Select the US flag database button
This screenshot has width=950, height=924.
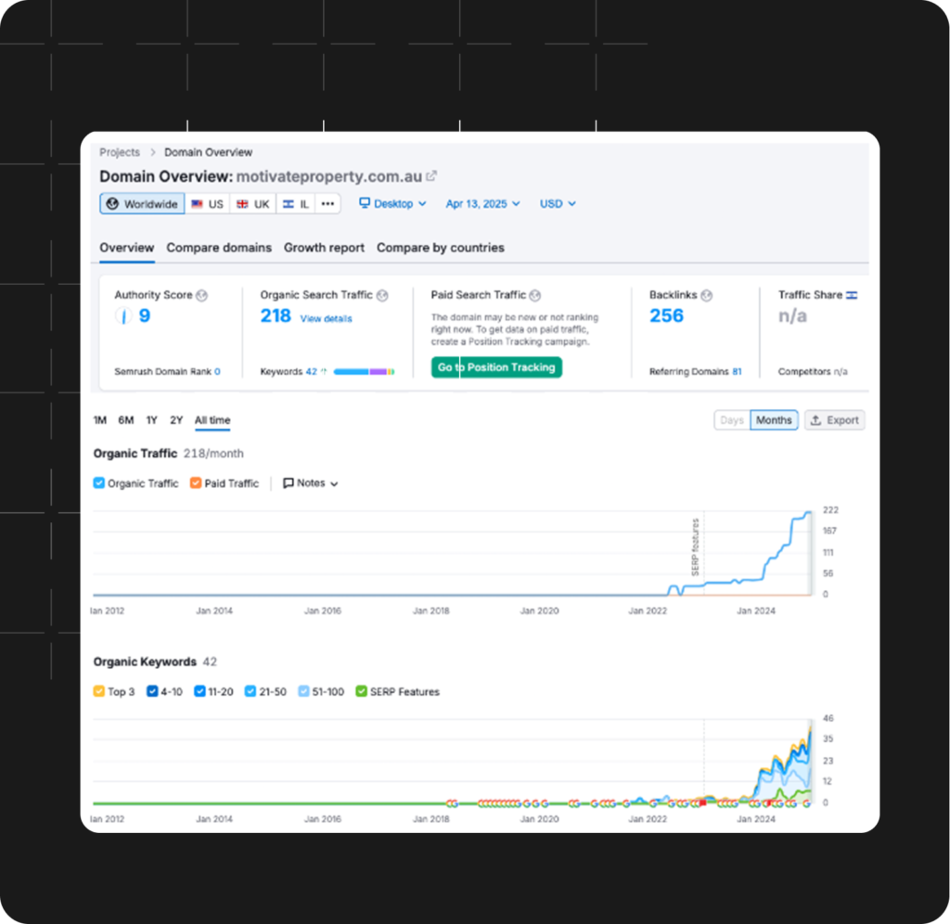tap(207, 204)
